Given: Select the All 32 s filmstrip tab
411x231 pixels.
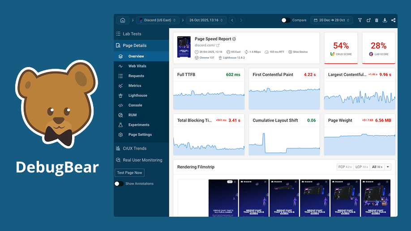Looking at the screenshot, I should pyautogui.click(x=377, y=167).
